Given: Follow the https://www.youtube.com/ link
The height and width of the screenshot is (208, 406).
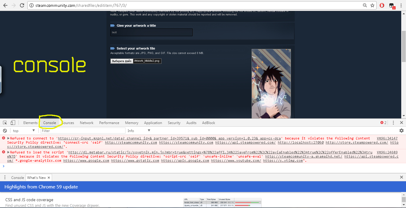Looking at the screenshot, I should pyautogui.click(x=236, y=161).
